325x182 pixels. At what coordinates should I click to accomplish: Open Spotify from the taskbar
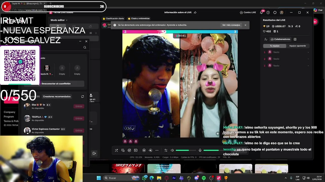(204, 178)
